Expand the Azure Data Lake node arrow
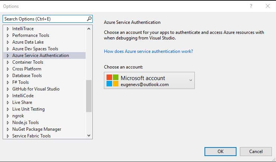Viewport: 276px width, 162px height. click(x=8, y=42)
